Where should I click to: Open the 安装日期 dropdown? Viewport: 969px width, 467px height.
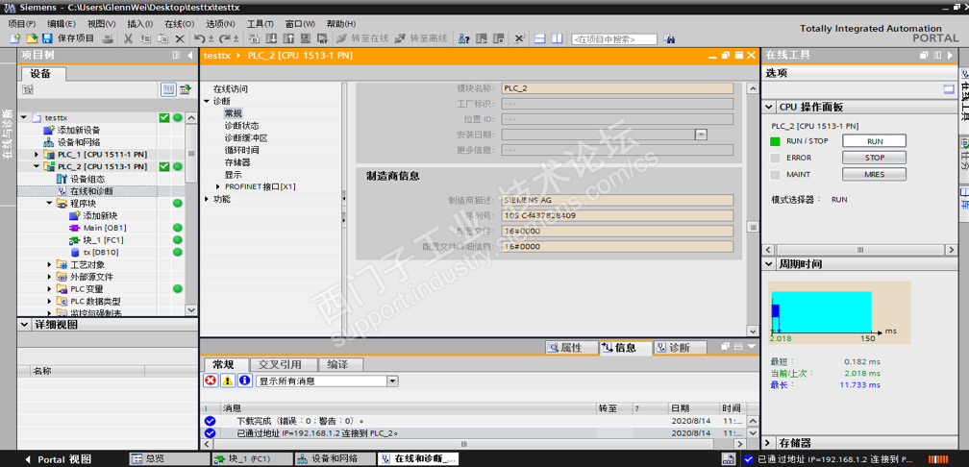click(701, 135)
